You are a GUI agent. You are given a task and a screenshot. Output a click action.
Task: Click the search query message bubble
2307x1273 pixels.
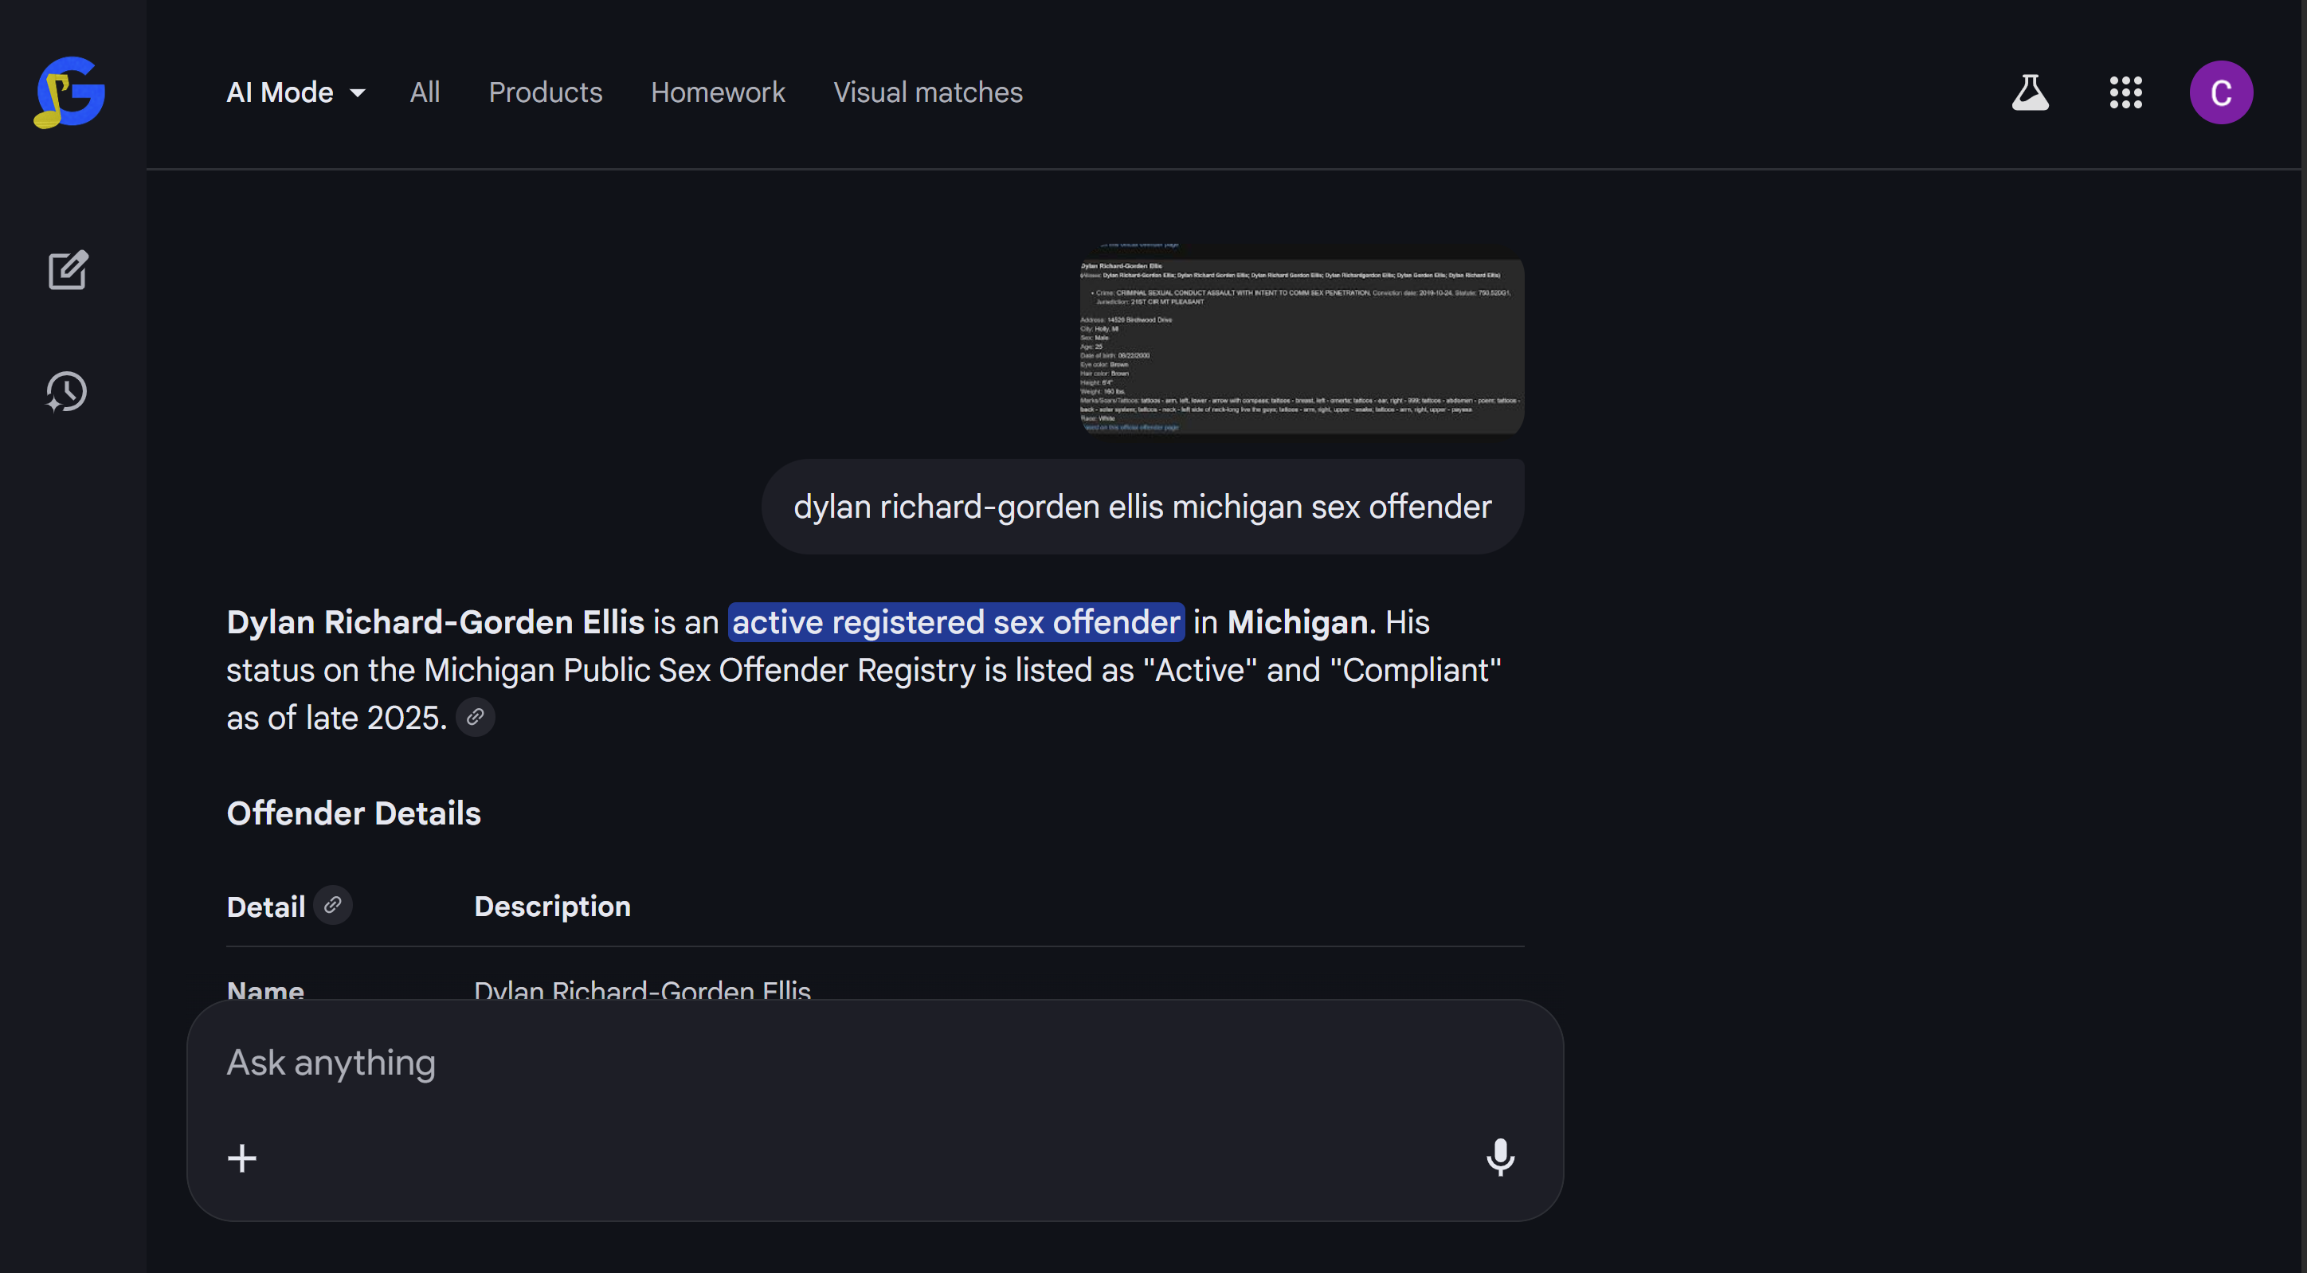(x=1142, y=506)
